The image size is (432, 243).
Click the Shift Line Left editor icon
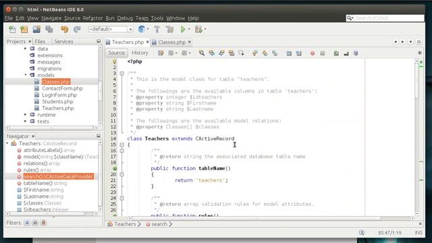[x=289, y=53]
